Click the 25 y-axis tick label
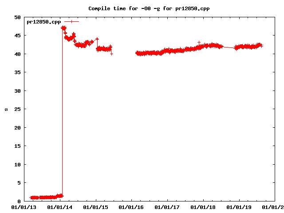This screenshot has height=213, width=284. [17, 109]
